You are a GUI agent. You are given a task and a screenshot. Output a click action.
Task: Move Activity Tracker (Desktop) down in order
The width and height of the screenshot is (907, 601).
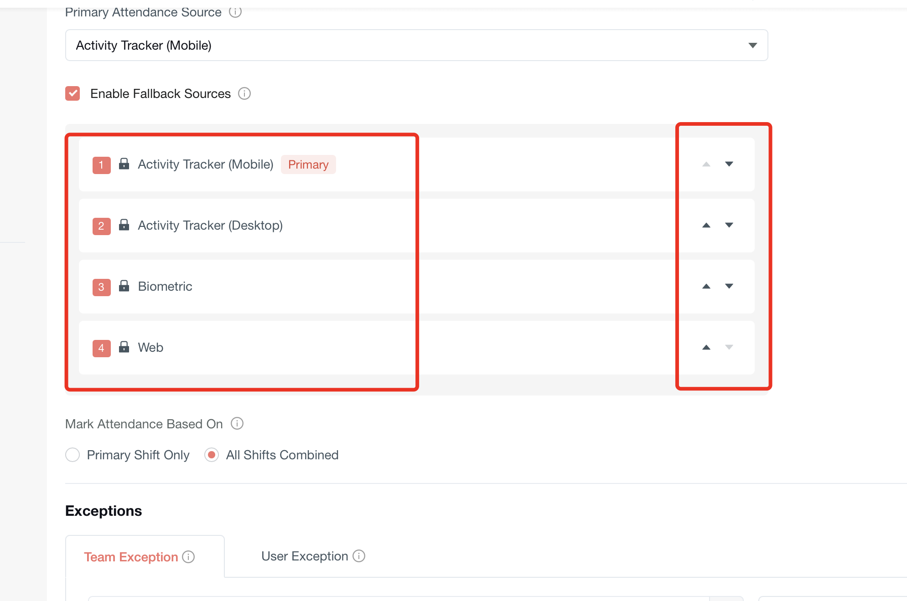point(729,225)
